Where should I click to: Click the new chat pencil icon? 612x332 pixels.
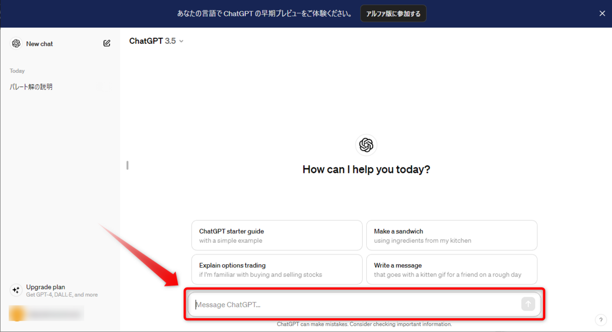click(x=107, y=43)
